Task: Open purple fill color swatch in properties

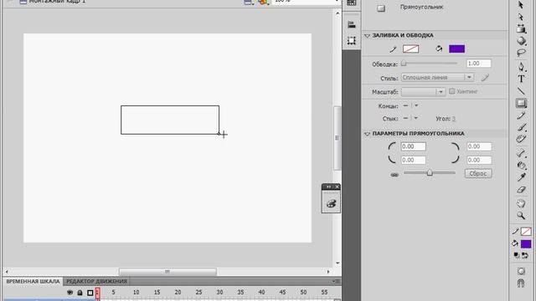Action: coord(456,48)
